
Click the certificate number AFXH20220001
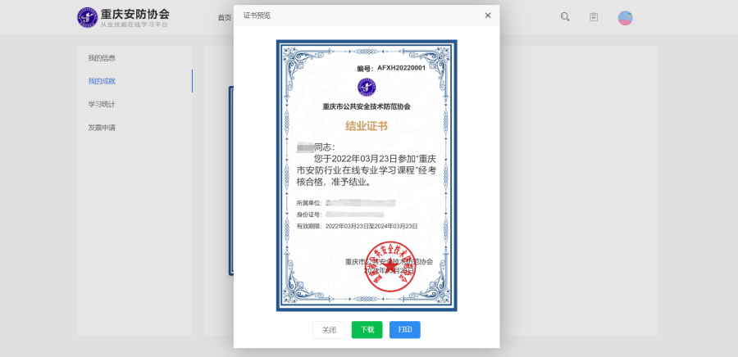click(x=402, y=68)
